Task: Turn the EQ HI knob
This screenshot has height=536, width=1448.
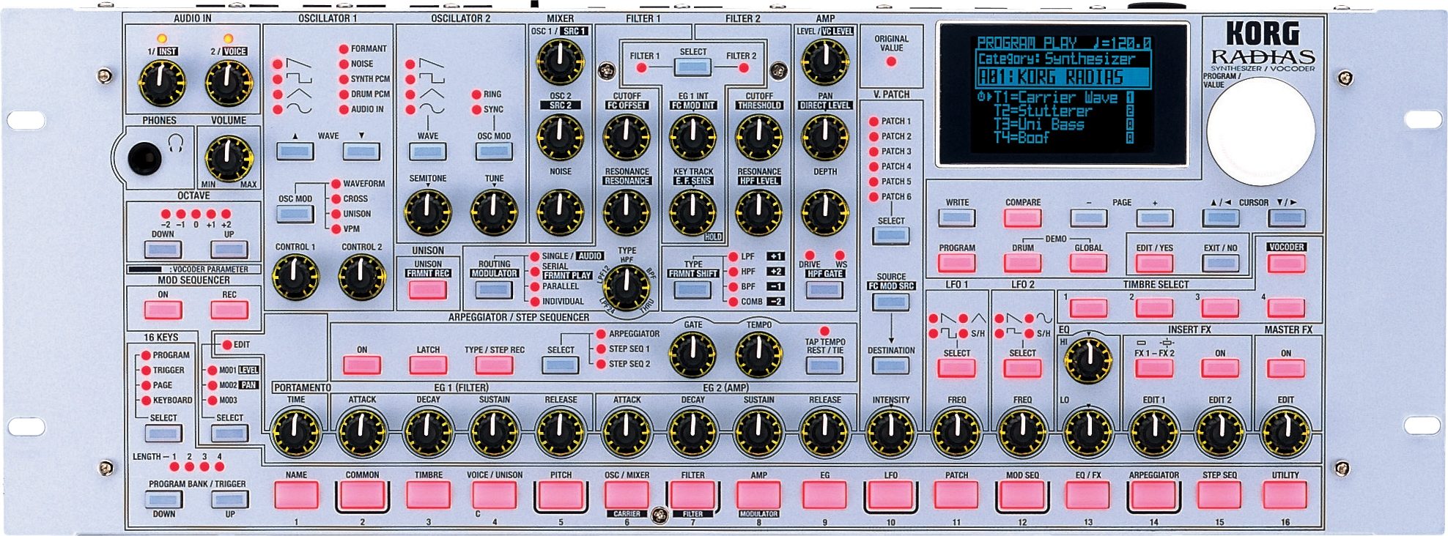Action: tap(1089, 361)
